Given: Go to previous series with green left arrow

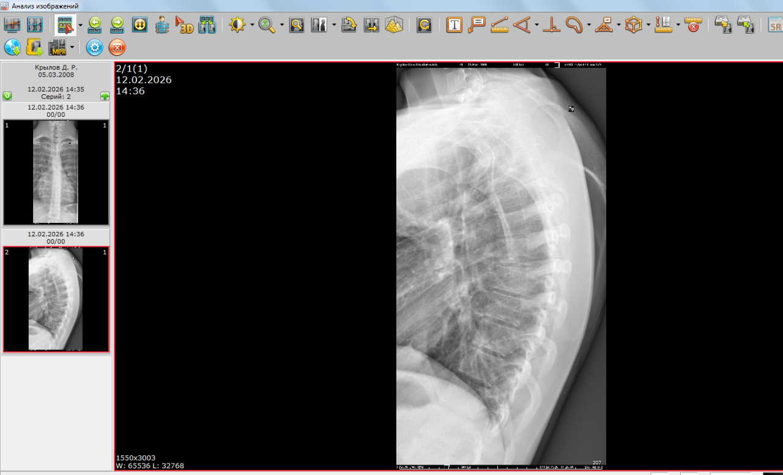Looking at the screenshot, I should coord(95,25).
